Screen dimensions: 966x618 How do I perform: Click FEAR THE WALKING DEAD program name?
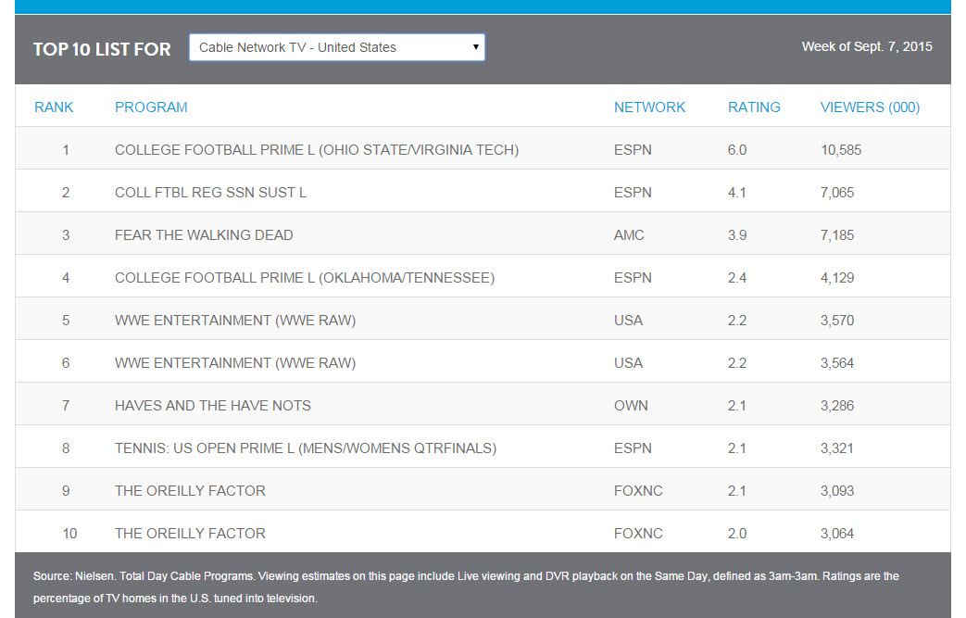[x=204, y=234]
